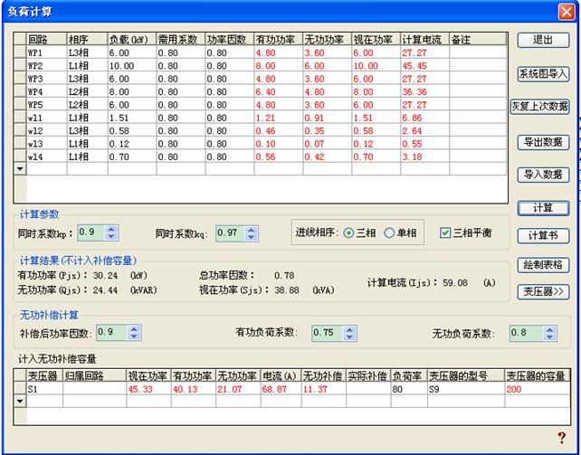
Task: Decrease 同时系数kq with down arrow
Action: pyautogui.click(x=251, y=237)
